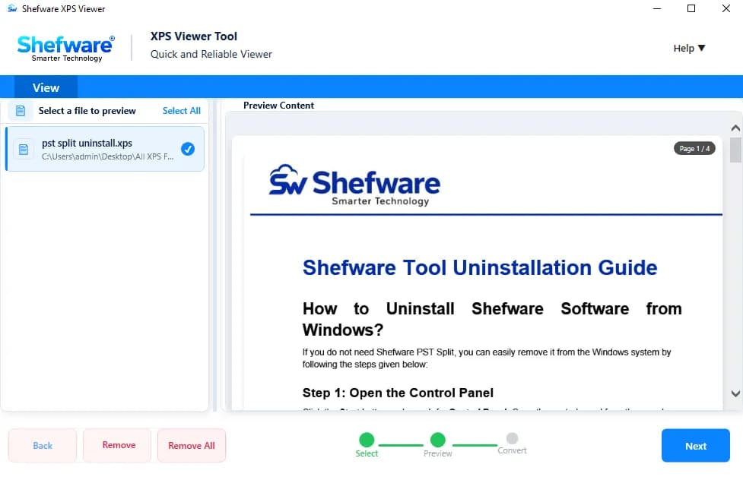
Task: Click the Back button
Action: click(x=43, y=446)
